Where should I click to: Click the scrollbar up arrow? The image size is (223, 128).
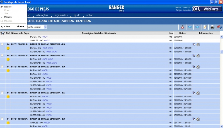pyautogui.click(x=221, y=37)
